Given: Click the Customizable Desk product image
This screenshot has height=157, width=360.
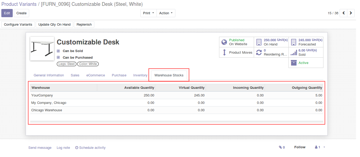Looking at the screenshot, I should (x=42, y=49).
